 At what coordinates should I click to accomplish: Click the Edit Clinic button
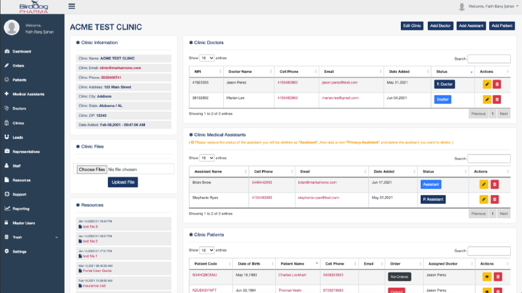(412, 26)
